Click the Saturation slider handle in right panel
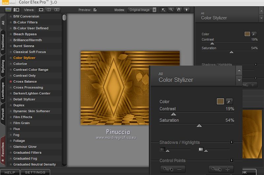This screenshot has height=175, width=264. [232, 52]
